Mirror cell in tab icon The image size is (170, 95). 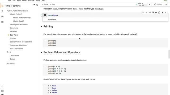(159, 12)
